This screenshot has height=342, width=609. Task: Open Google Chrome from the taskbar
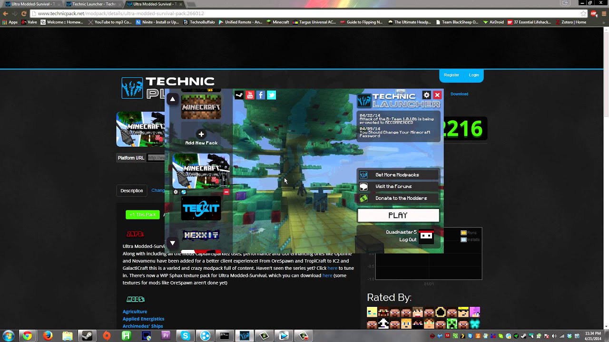tap(27, 336)
